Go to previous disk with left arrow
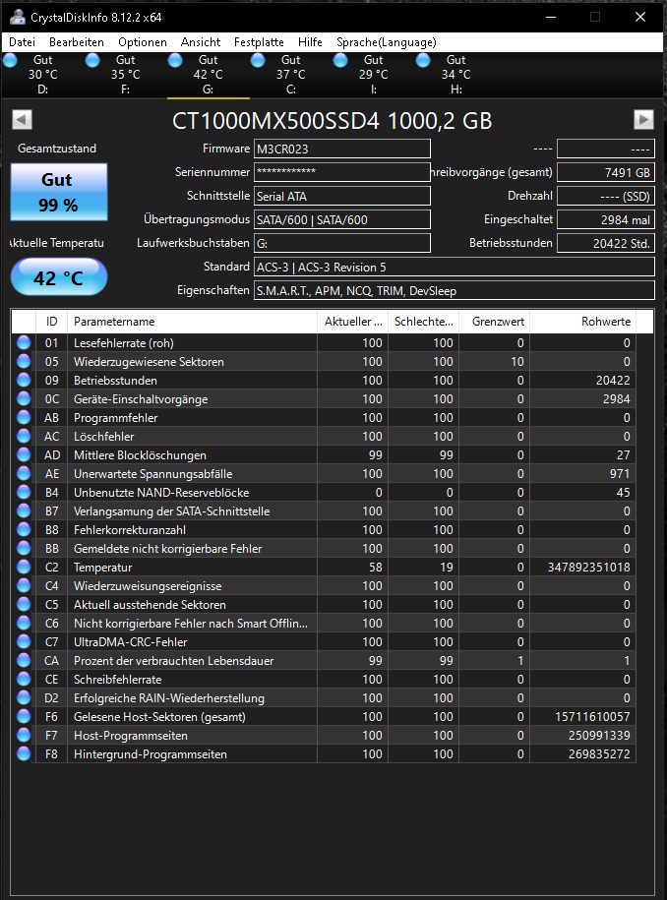The image size is (667, 900). 22,120
